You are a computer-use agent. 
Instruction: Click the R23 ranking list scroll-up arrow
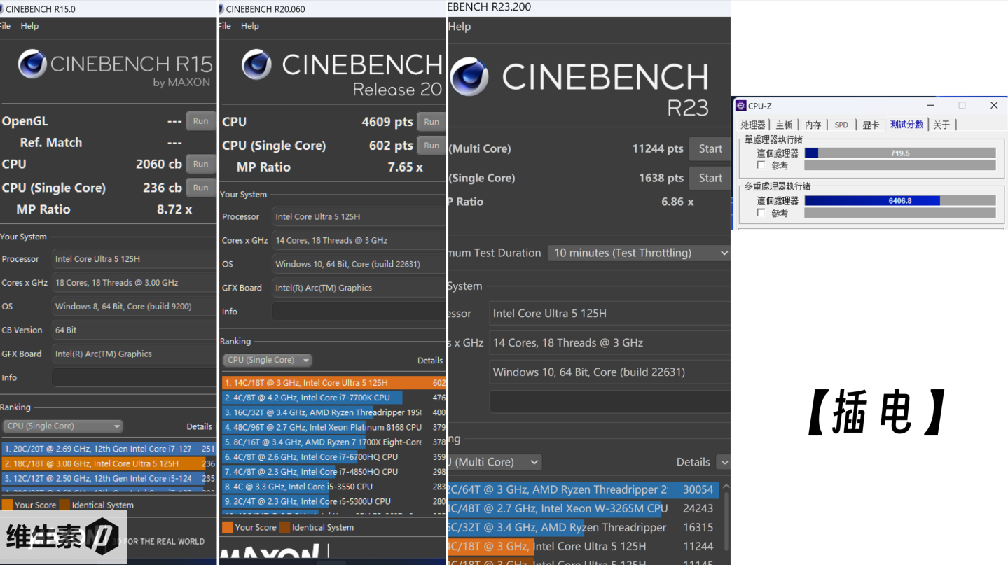(725, 487)
